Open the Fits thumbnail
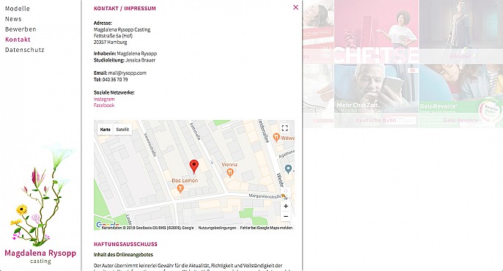 pyautogui.click(x=376, y=31)
